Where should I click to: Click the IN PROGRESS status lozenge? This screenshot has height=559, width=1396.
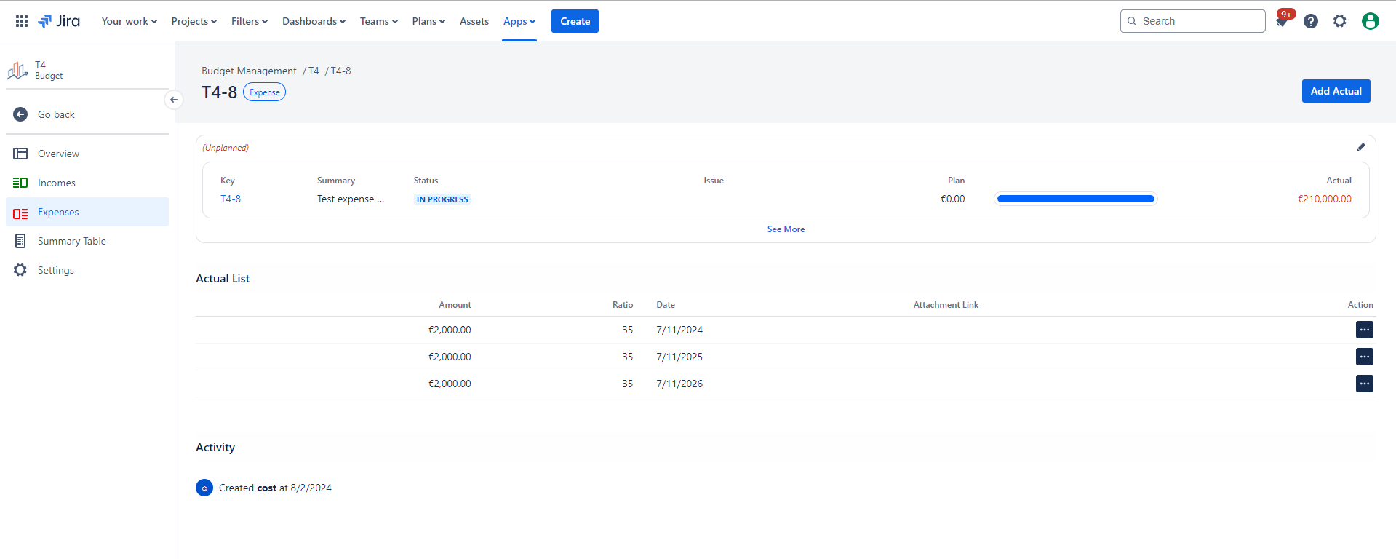(442, 199)
